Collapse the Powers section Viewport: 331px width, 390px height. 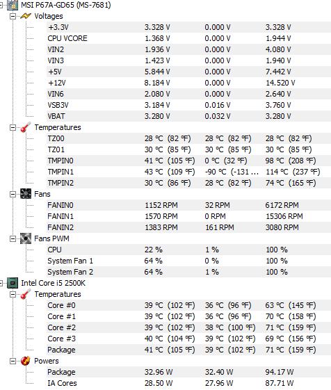click(13, 361)
